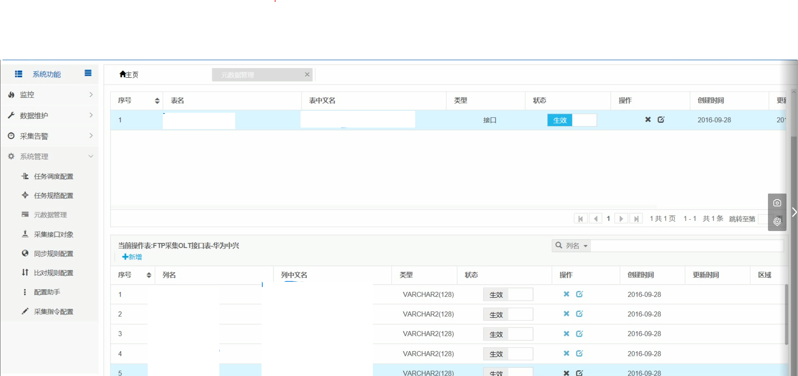Click the 创建时间 header in column table
This screenshot has height=376, width=798.
click(641, 275)
